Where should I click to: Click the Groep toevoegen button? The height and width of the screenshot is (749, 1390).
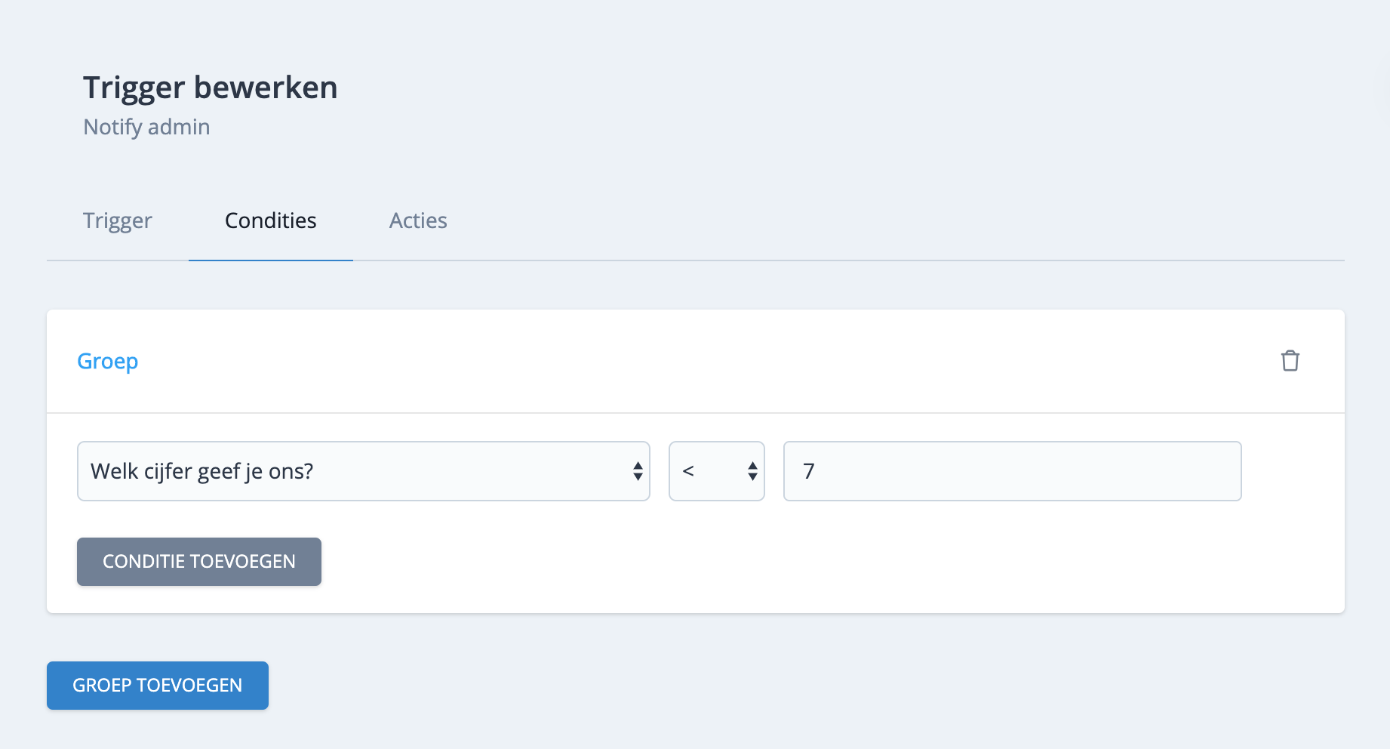click(158, 686)
